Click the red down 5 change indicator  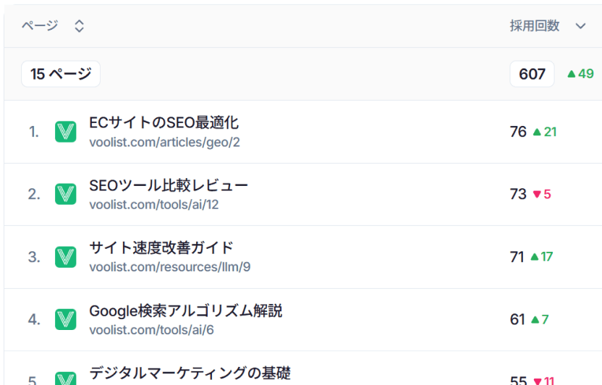pos(542,194)
